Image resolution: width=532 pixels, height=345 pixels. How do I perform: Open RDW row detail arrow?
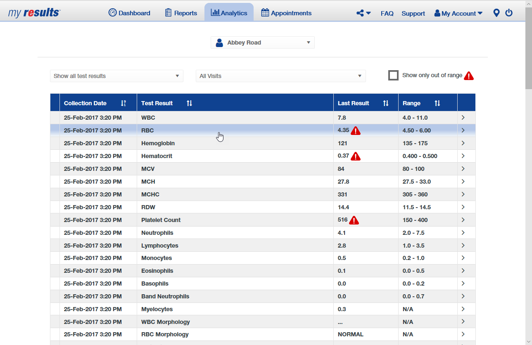pos(463,207)
